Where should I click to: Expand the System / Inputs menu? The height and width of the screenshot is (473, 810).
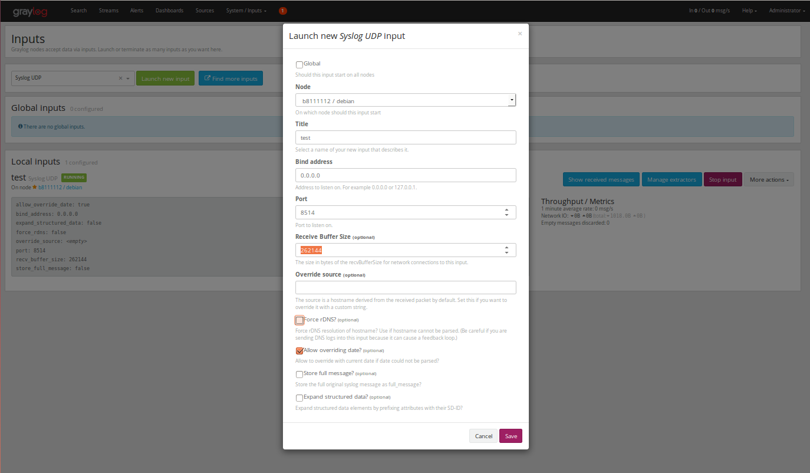point(246,11)
